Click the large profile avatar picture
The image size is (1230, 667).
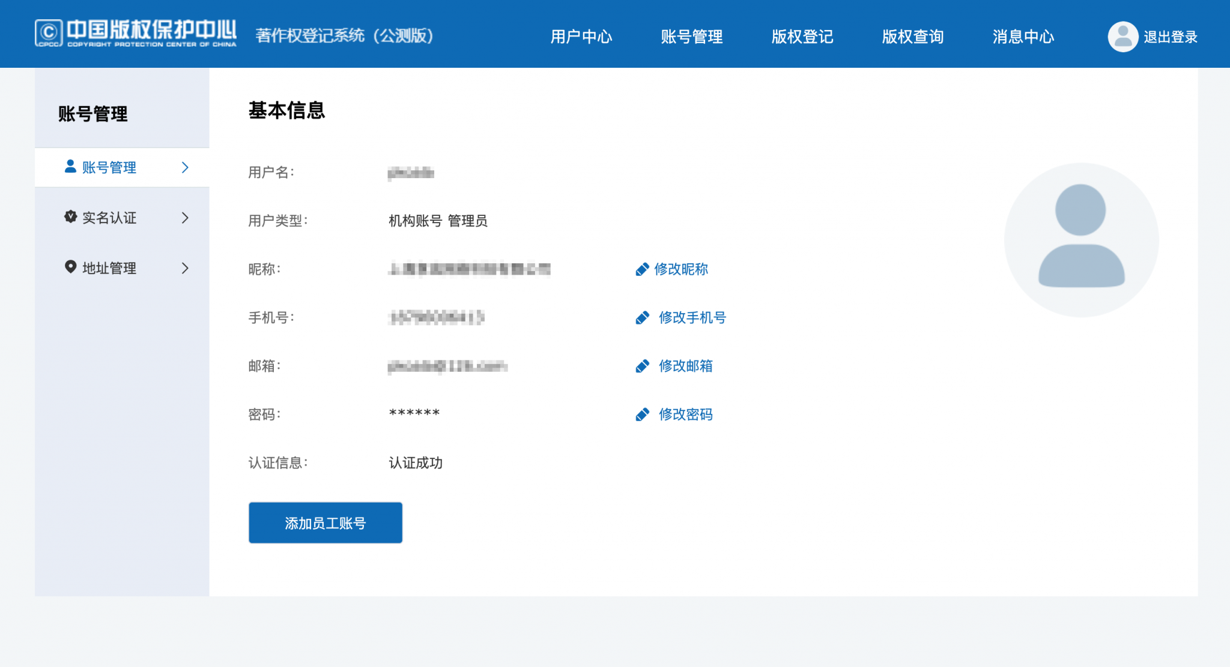point(1081,239)
